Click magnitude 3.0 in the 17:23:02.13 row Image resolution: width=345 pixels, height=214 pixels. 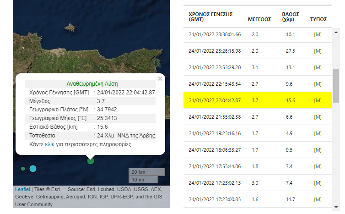point(255,183)
